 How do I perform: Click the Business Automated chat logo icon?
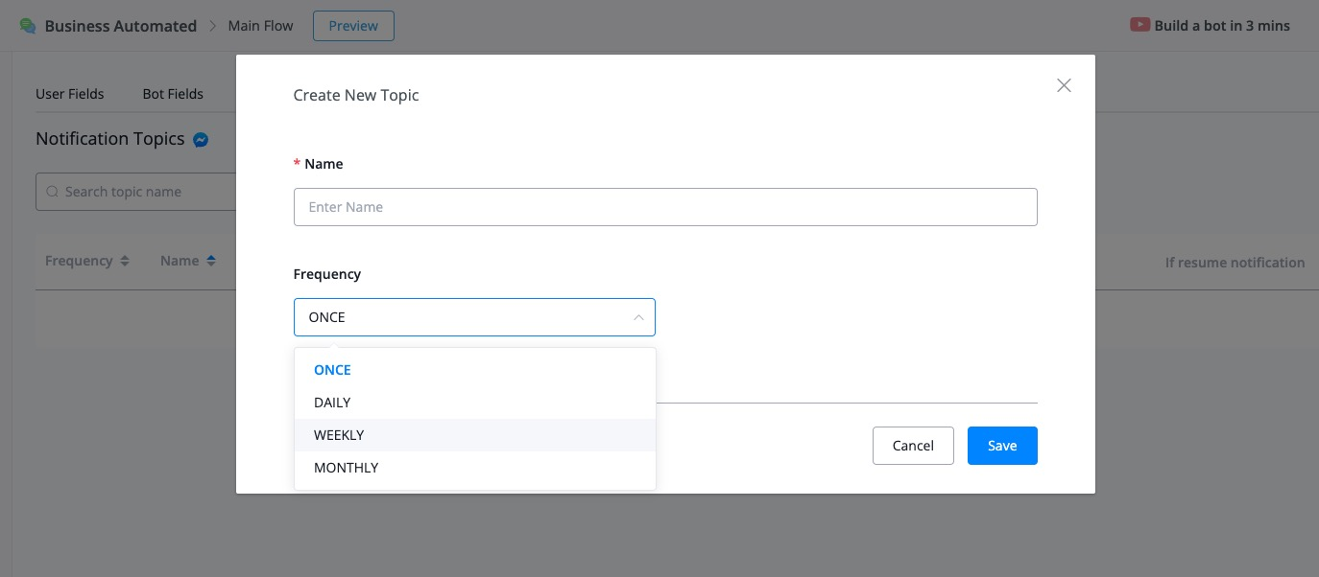pos(28,26)
